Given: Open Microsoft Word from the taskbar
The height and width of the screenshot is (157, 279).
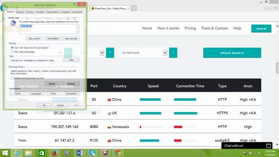Looking at the screenshot, I should (x=80, y=153).
